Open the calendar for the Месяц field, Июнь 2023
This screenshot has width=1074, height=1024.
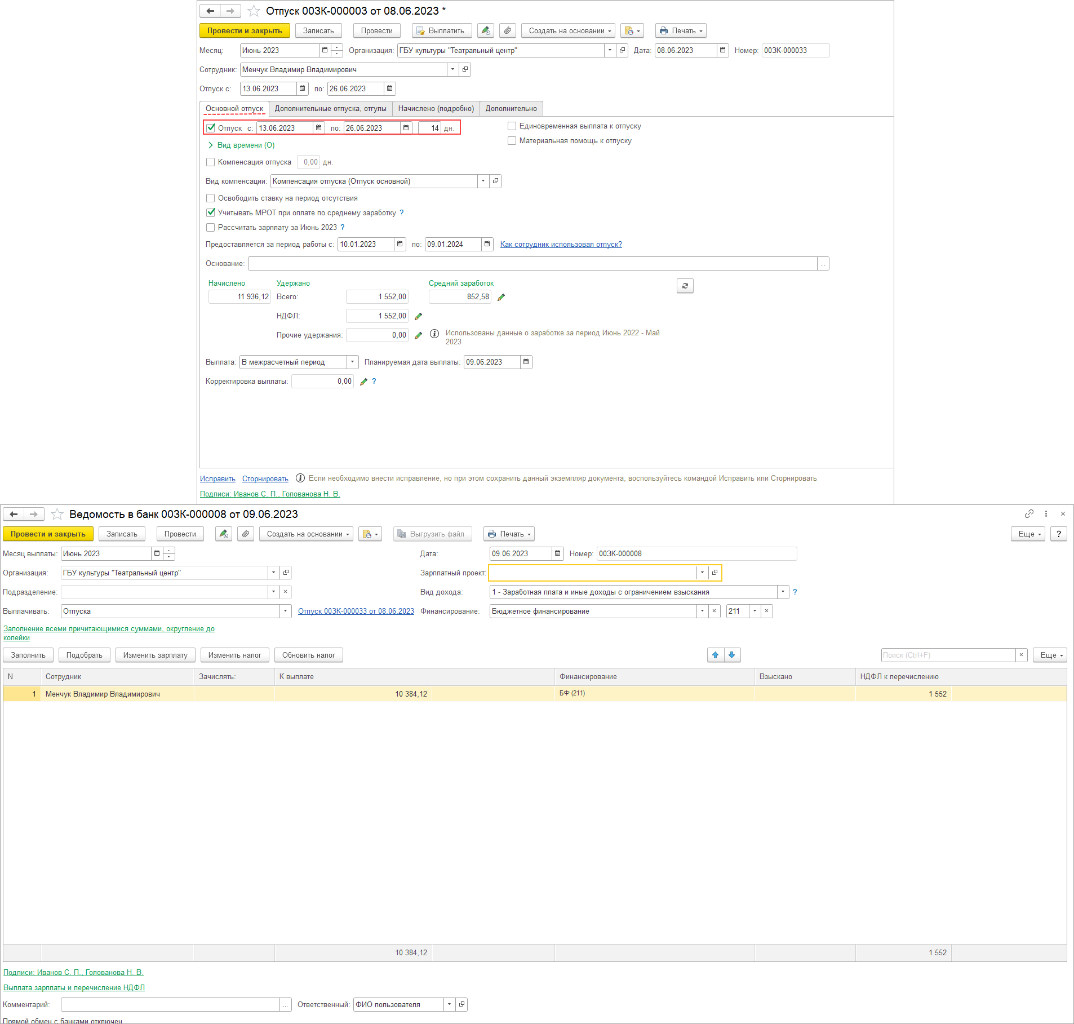[325, 50]
